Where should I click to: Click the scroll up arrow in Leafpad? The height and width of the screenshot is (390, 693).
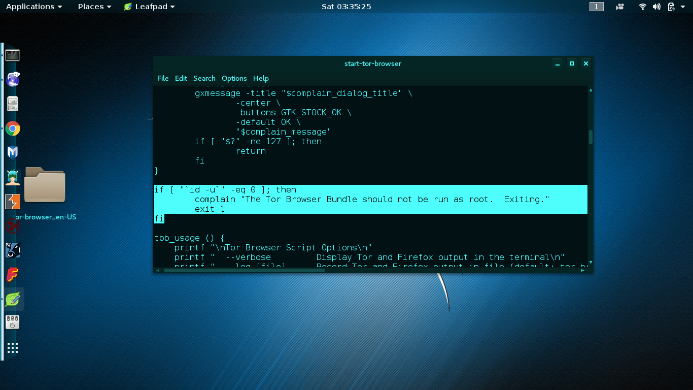591,90
